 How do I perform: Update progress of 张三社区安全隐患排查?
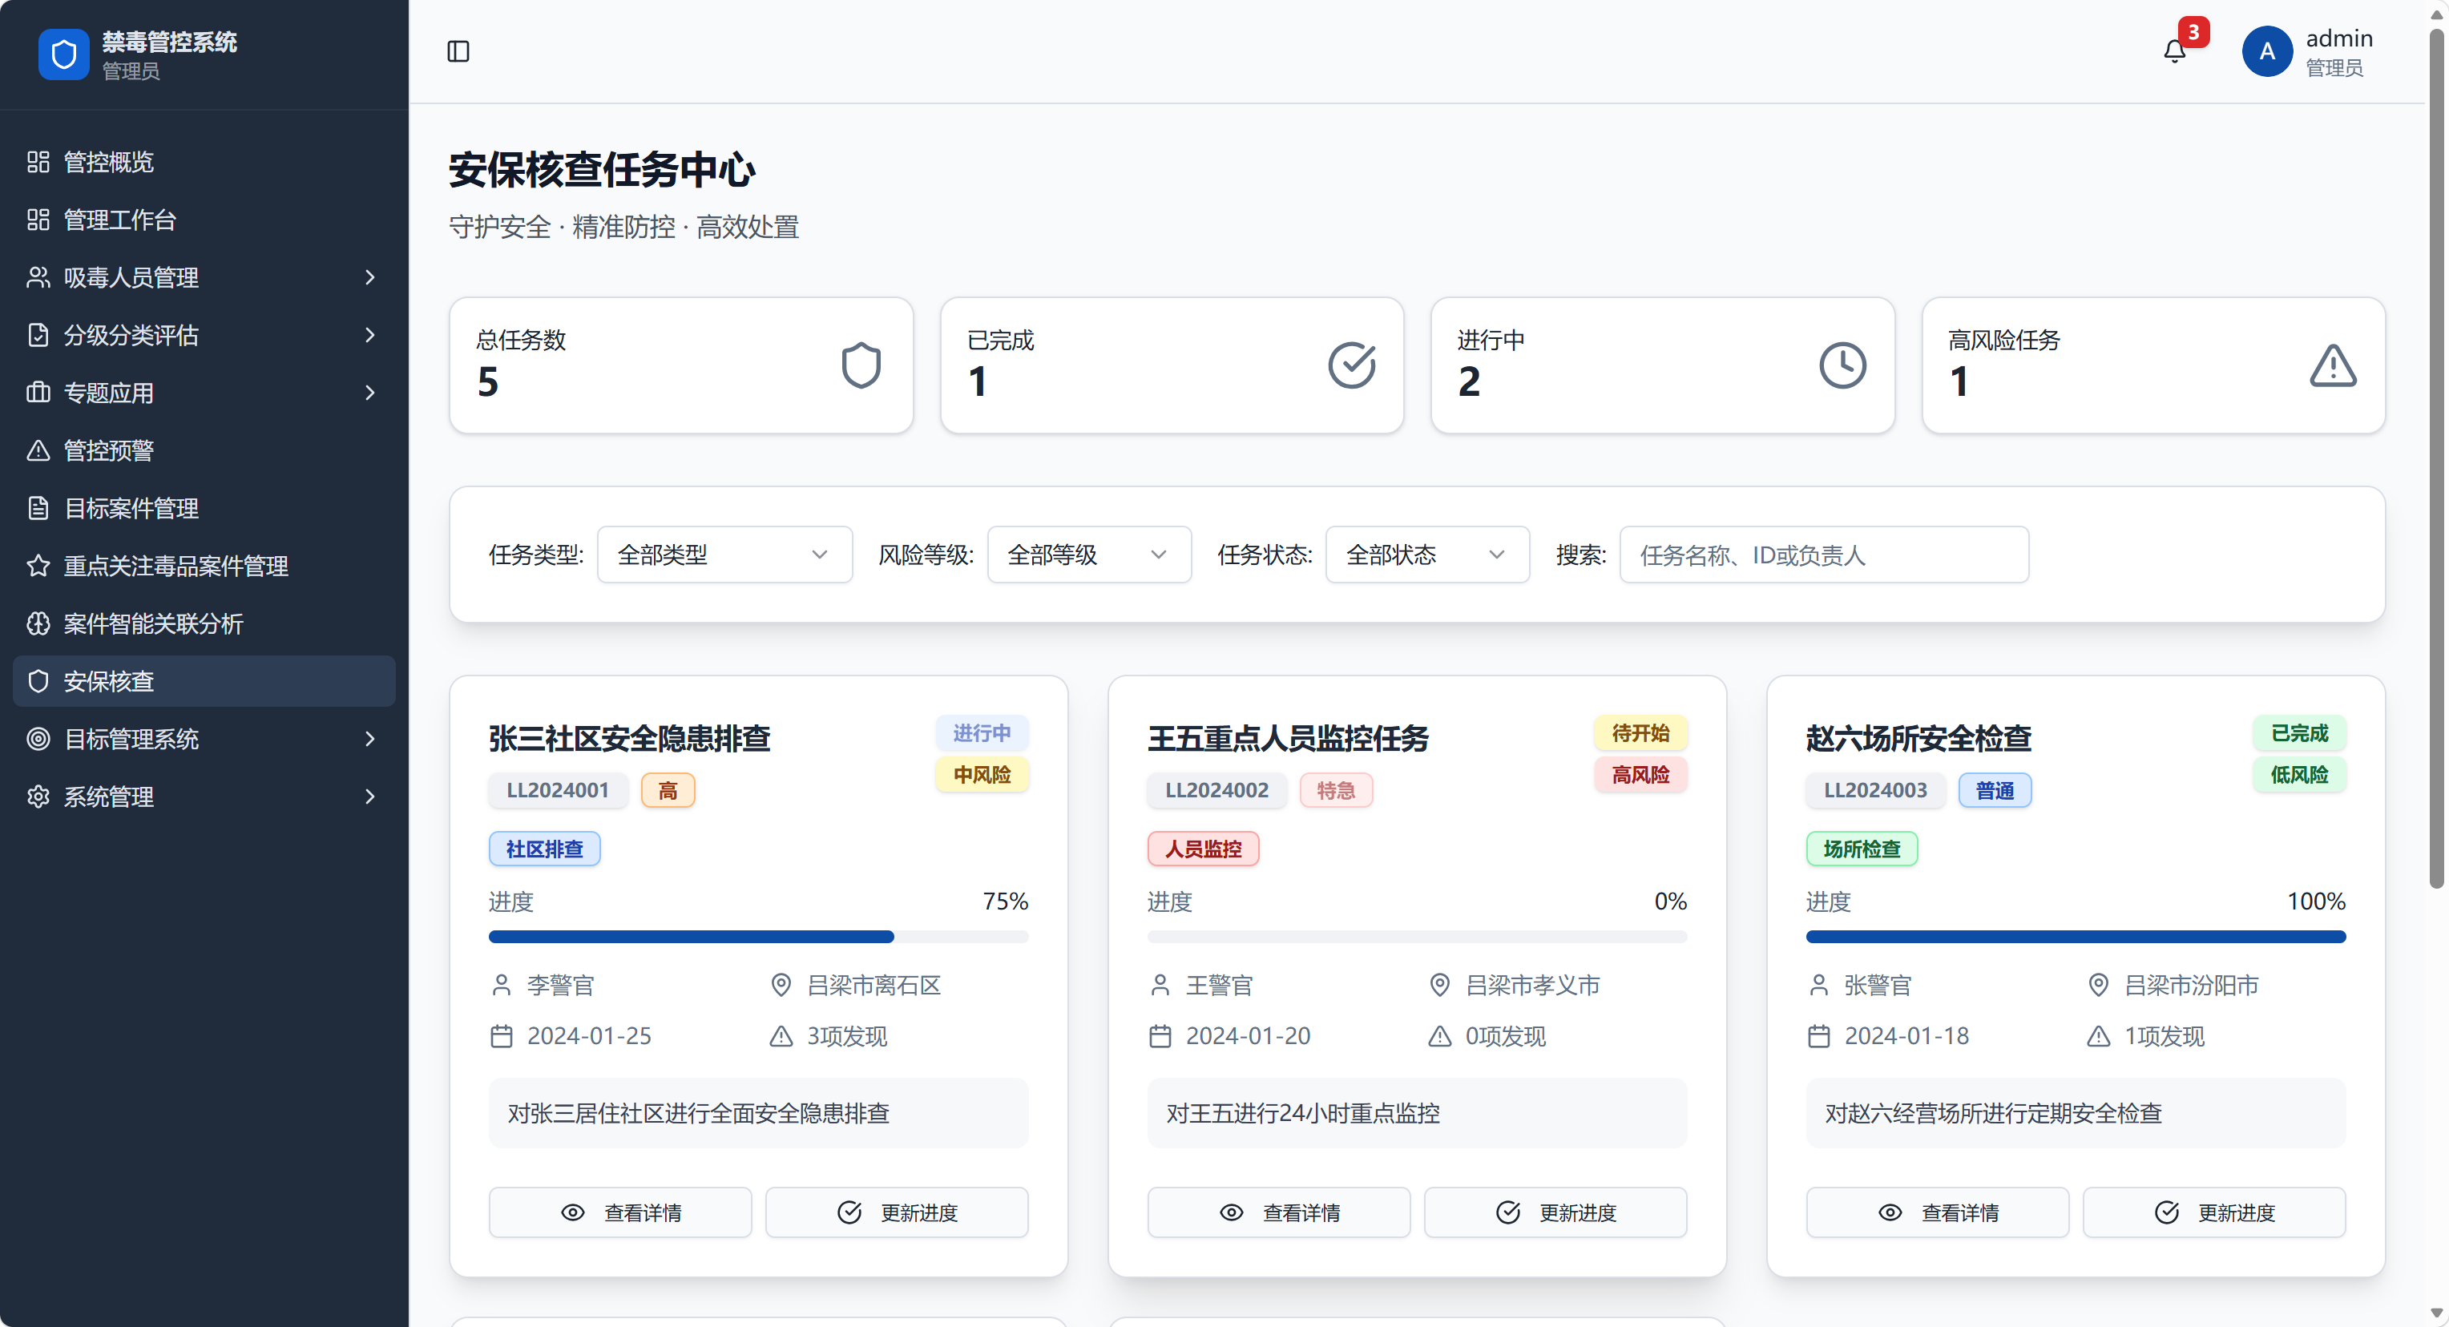point(897,1212)
